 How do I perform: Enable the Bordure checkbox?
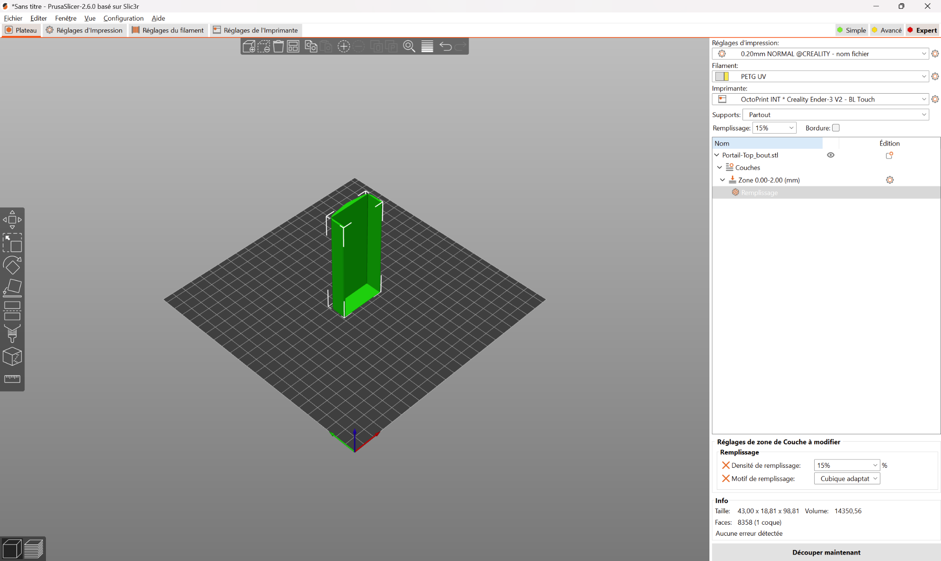coord(836,128)
